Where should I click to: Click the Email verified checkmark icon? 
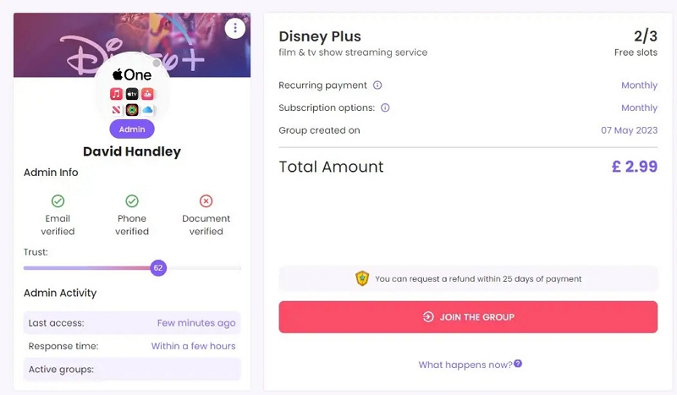pos(58,201)
